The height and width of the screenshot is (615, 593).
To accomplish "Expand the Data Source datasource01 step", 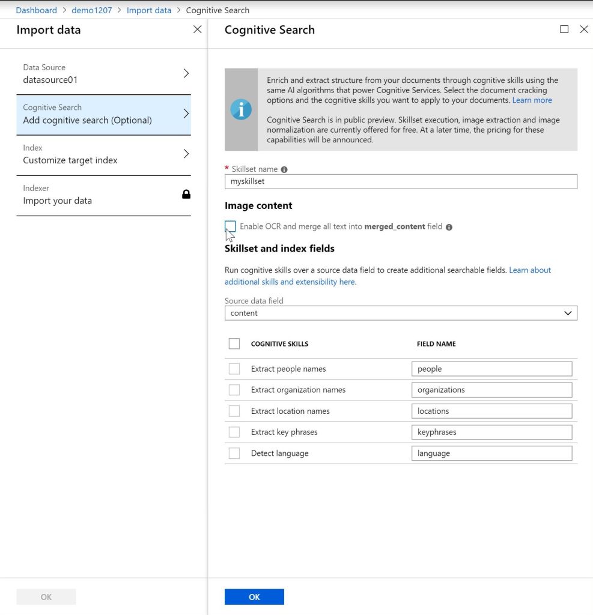I will pyautogui.click(x=104, y=74).
